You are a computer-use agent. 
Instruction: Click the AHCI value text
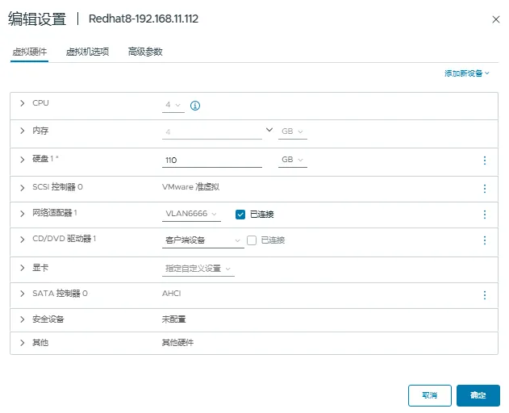171,294
